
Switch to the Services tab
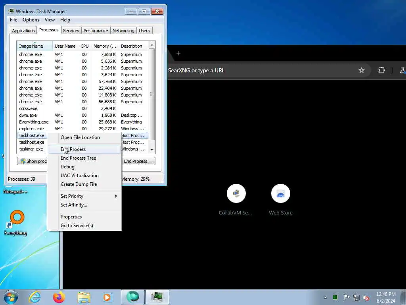pos(71,31)
